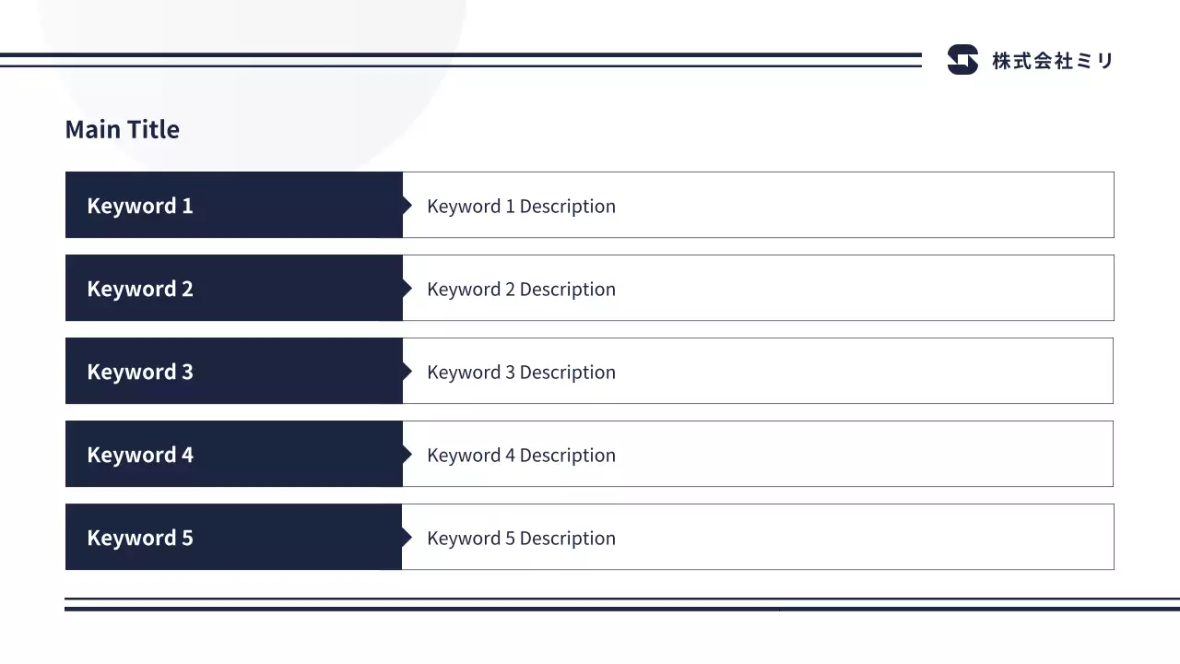
Task: Click the Keyword 2 Description text
Action: click(521, 289)
